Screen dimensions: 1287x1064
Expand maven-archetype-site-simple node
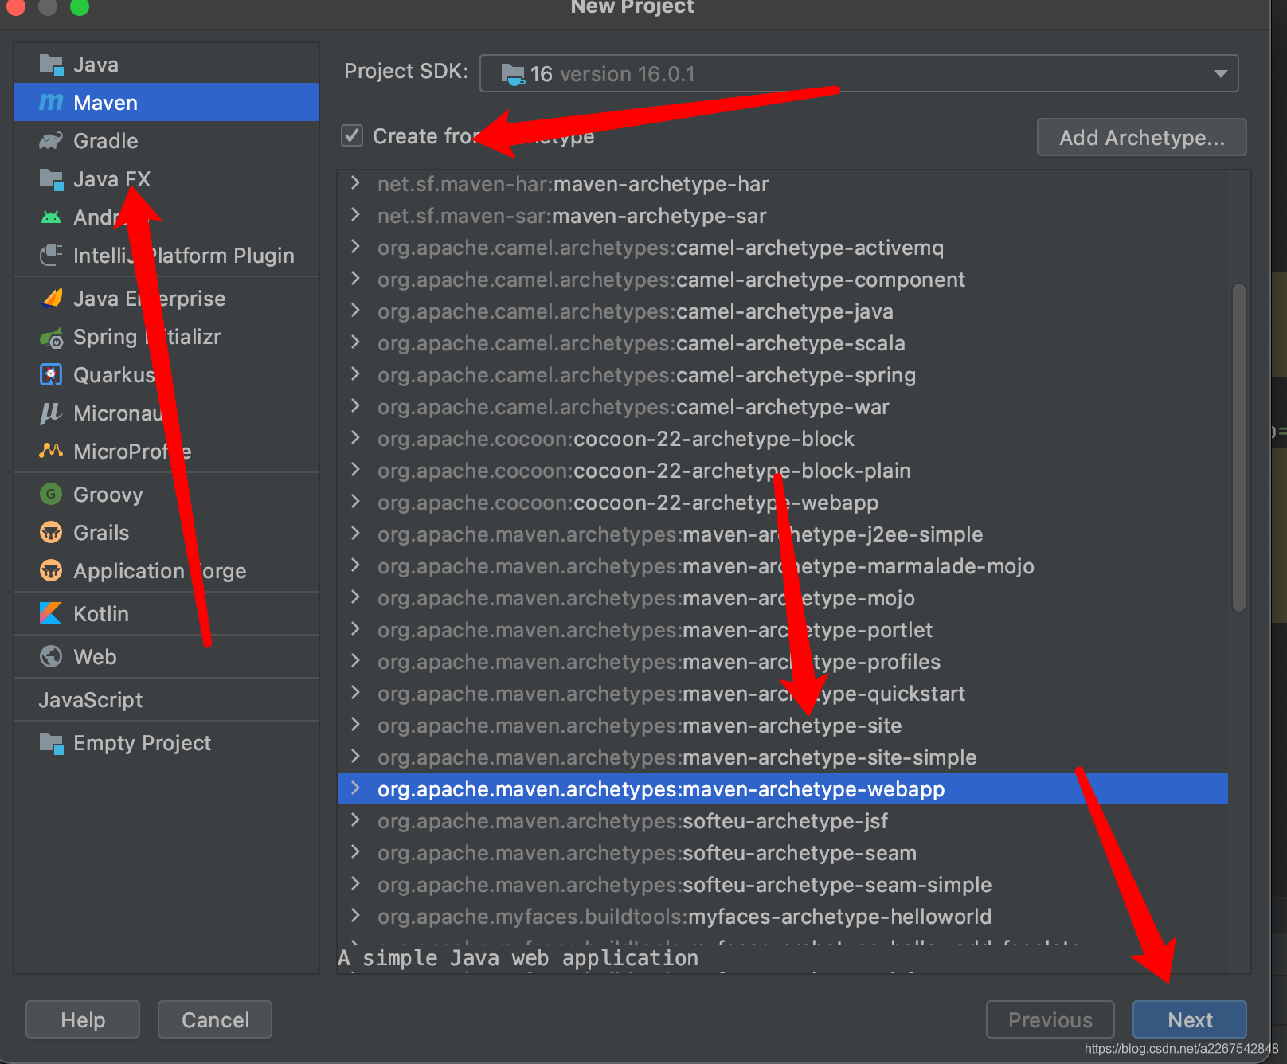355,757
